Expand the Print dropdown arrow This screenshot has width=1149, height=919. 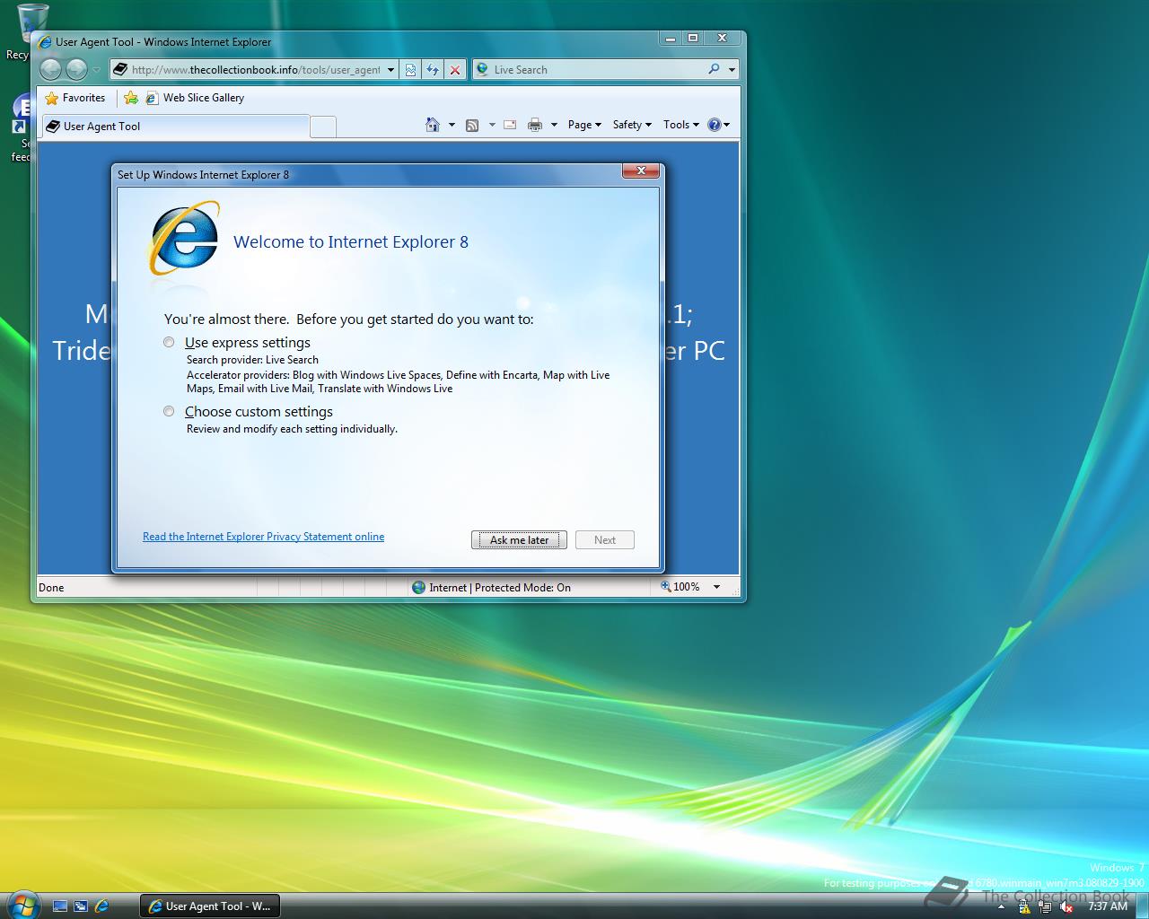pos(554,125)
